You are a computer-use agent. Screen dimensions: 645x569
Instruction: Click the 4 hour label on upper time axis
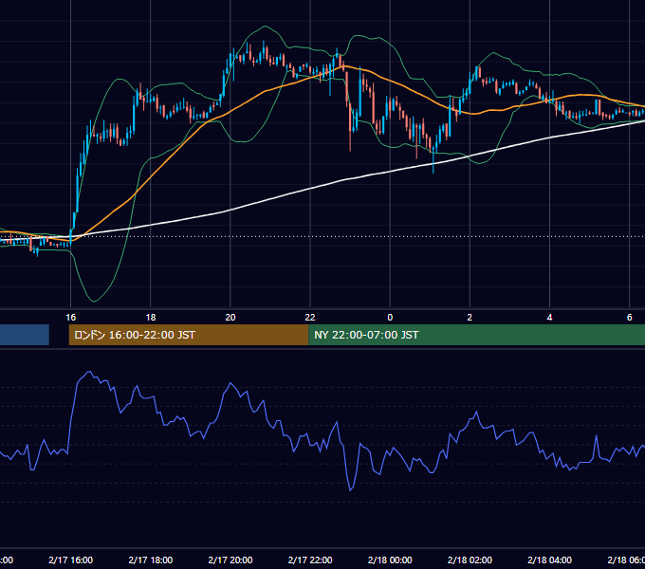549,318
